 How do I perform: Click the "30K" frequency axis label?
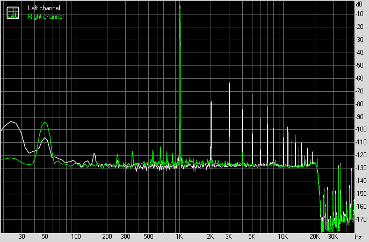click(333, 236)
